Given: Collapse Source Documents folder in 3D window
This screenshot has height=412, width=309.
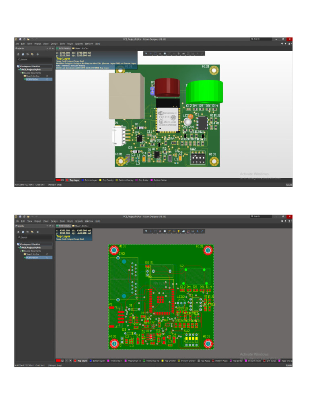Looking at the screenshot, I should pyautogui.click(x=20, y=73).
